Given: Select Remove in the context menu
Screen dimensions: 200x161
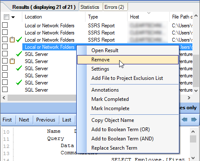Looking at the screenshot, I should click(x=128, y=60).
